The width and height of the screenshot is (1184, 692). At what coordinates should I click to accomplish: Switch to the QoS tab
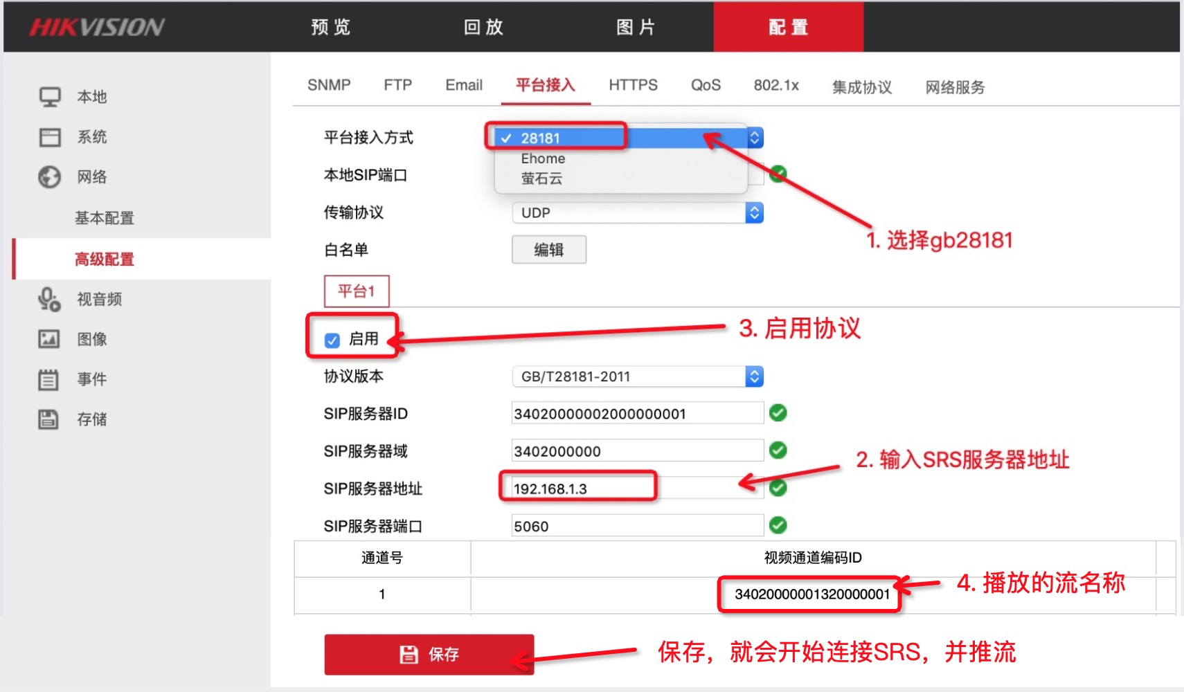(706, 85)
